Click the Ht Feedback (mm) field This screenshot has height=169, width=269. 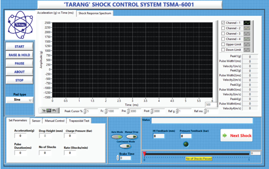[159, 136]
